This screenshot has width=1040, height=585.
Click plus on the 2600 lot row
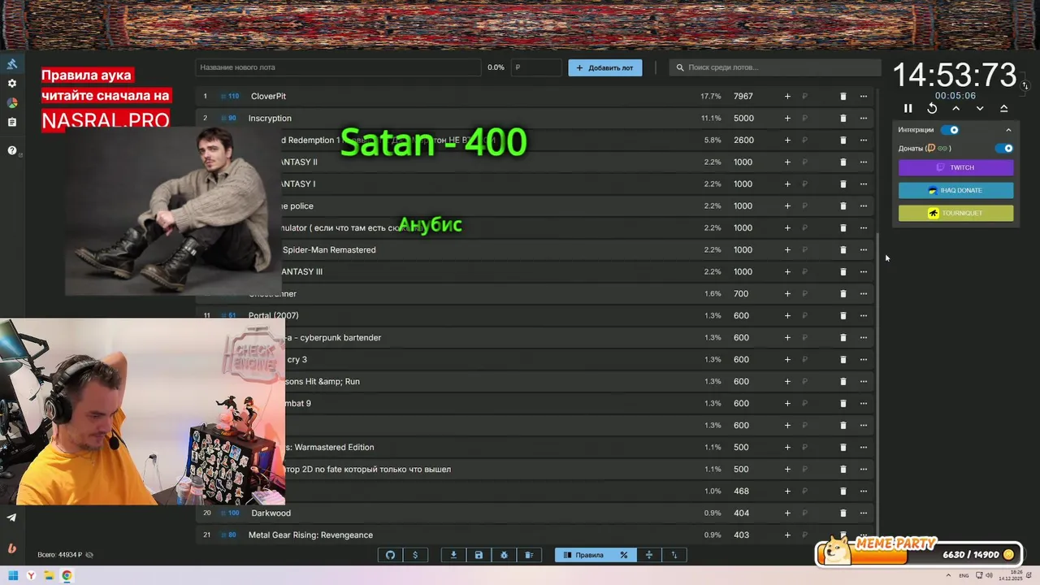coord(787,140)
